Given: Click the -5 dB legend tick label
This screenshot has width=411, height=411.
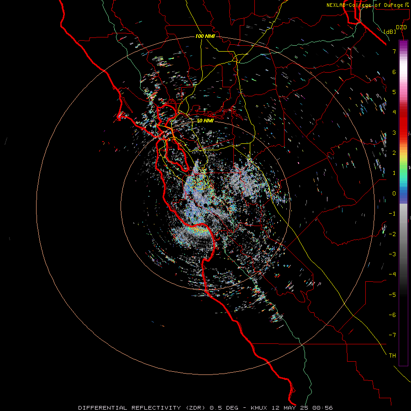Looking at the screenshot, I should click(392, 295).
